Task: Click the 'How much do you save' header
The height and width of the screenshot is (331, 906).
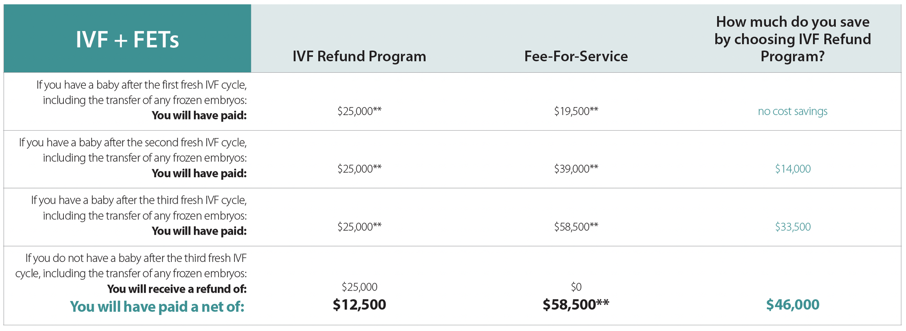Action: tap(793, 39)
